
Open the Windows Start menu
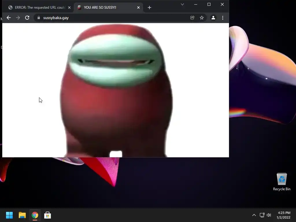(x=9, y=215)
